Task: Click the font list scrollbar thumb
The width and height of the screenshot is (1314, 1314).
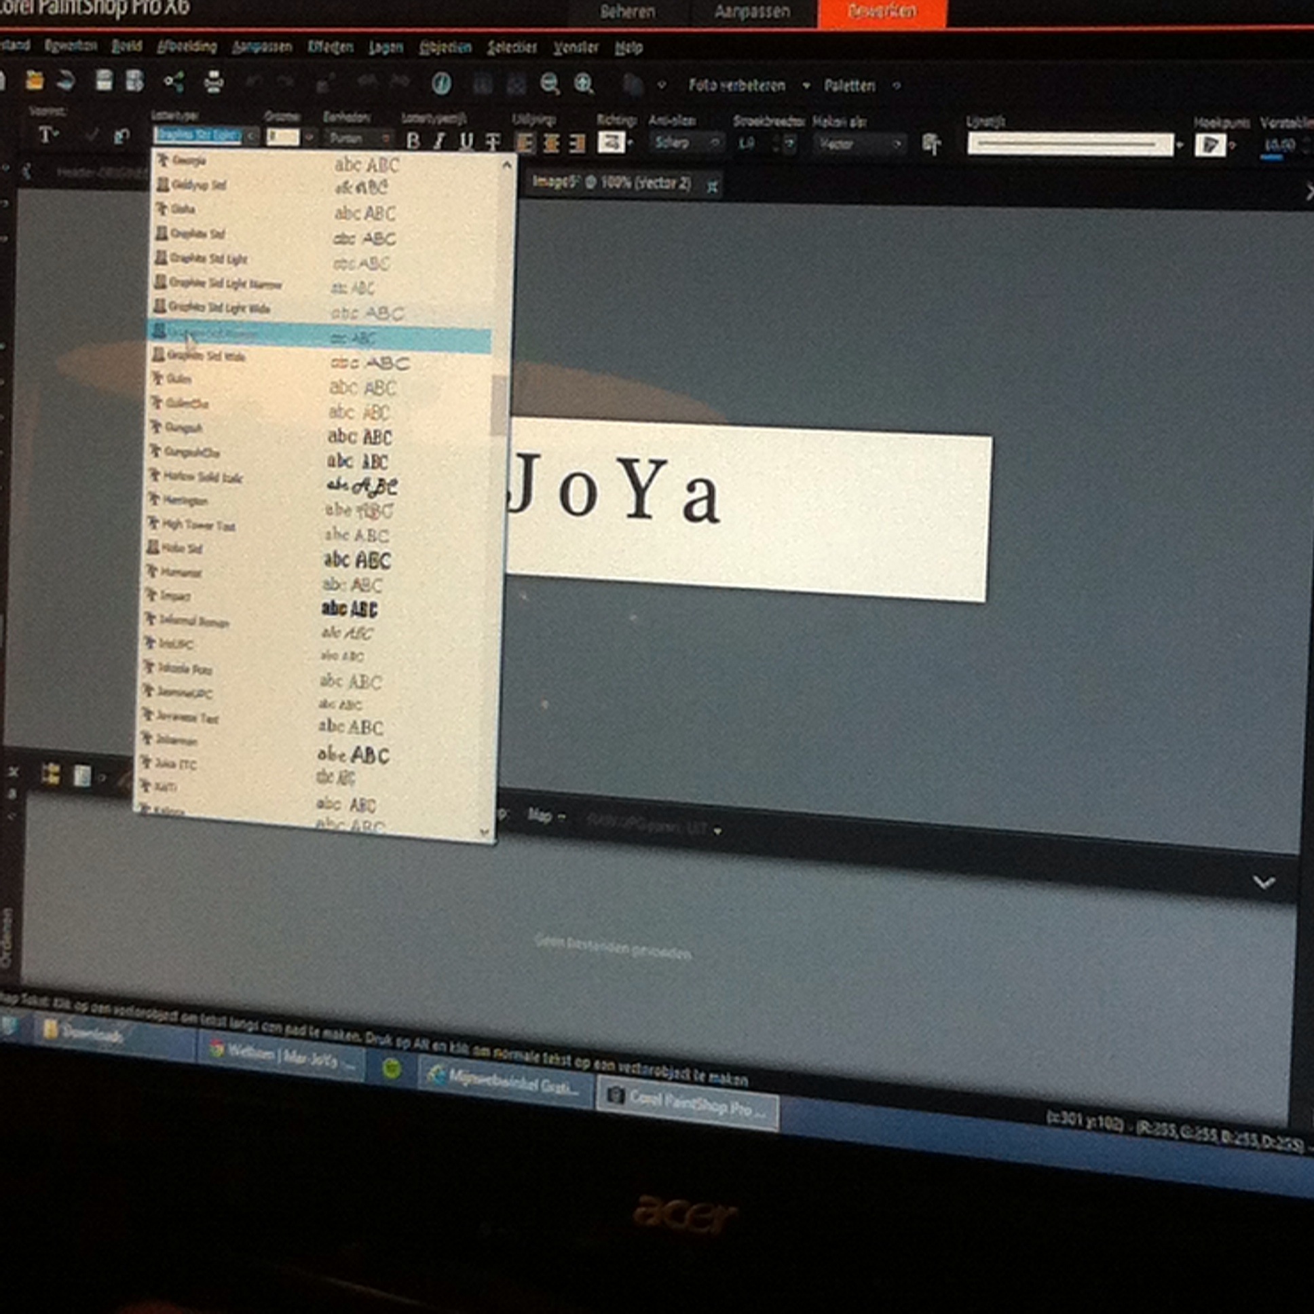Action: point(500,405)
